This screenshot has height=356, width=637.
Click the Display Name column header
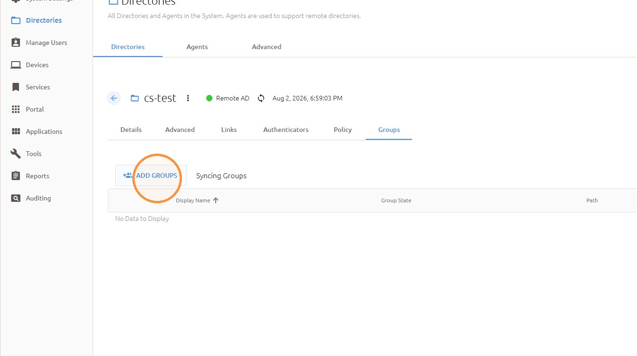click(x=193, y=200)
